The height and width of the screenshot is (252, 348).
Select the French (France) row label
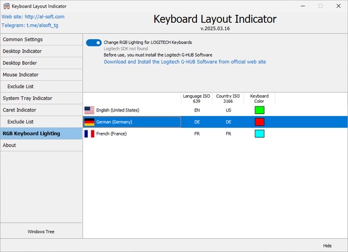click(x=111, y=134)
